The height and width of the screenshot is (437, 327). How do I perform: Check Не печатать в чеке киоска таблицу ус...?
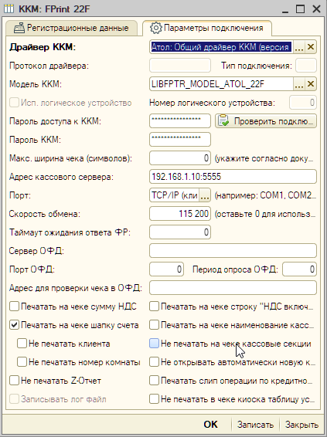click(155, 399)
